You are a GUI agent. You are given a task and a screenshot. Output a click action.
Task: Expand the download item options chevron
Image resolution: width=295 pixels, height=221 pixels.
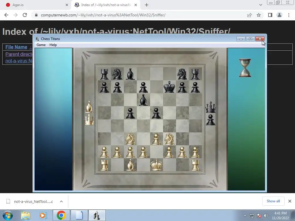tap(61, 201)
